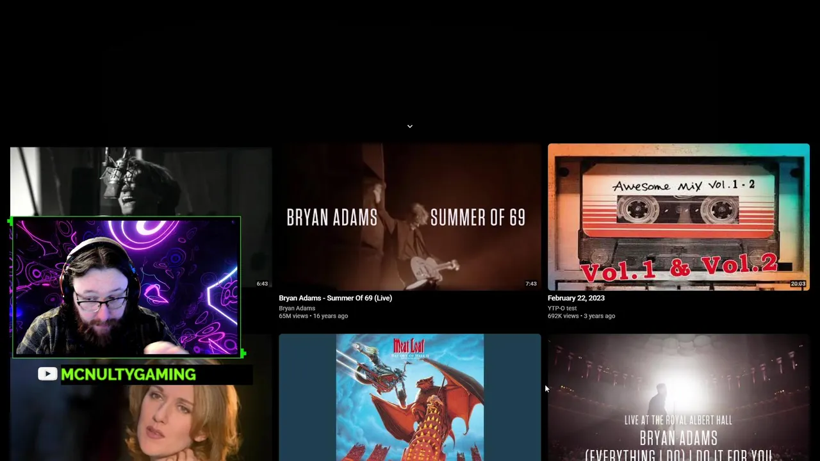The height and width of the screenshot is (461, 820).
Task: Click the down chevron above video grid
Action: [410, 126]
